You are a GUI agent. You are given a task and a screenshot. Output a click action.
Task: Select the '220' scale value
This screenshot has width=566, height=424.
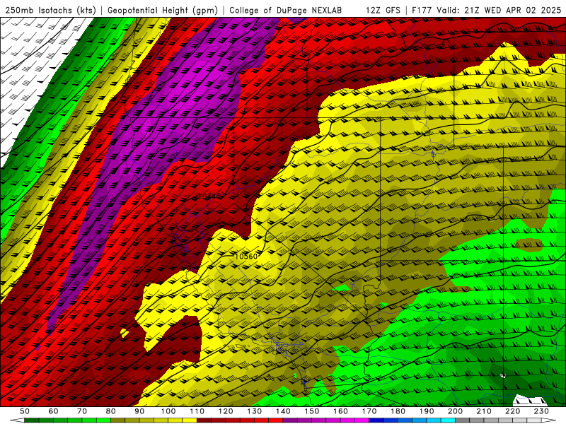(x=512, y=411)
